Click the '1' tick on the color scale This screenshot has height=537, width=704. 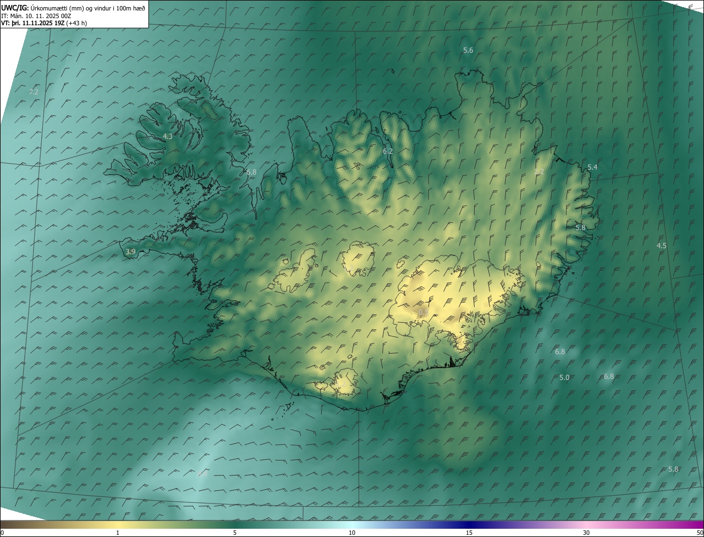(x=118, y=533)
